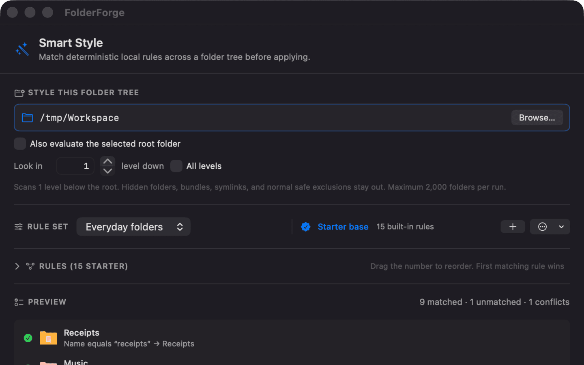Image resolution: width=584 pixels, height=365 pixels.
Task: Click the 15 built-in rules text
Action: tap(405, 227)
